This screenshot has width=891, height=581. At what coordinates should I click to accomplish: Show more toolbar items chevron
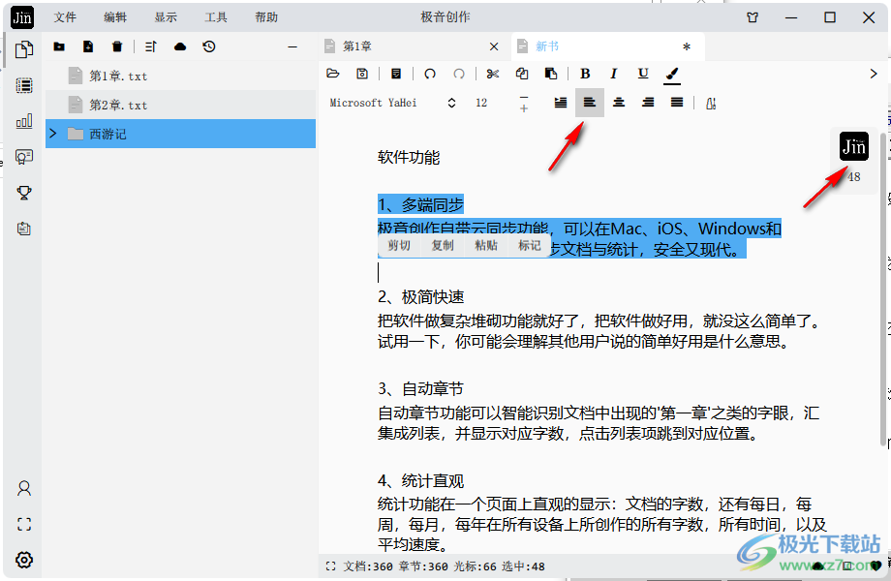pos(874,74)
